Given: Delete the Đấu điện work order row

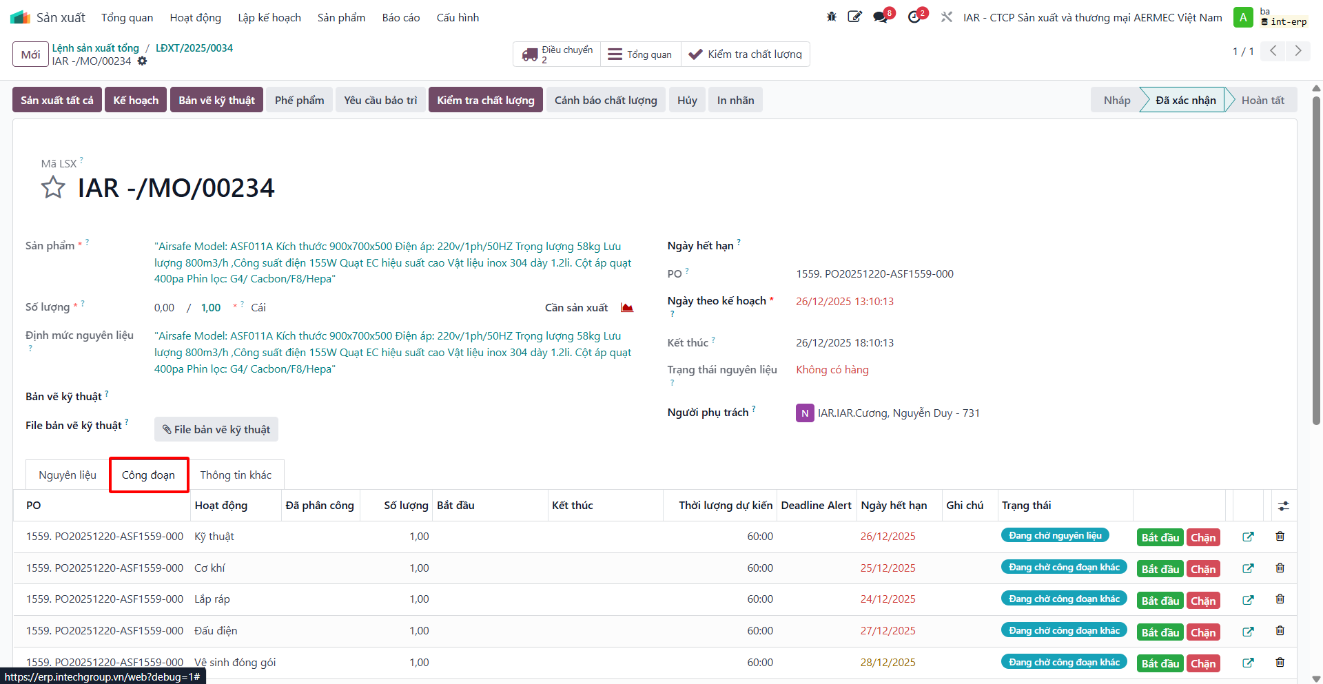Looking at the screenshot, I should (1280, 631).
